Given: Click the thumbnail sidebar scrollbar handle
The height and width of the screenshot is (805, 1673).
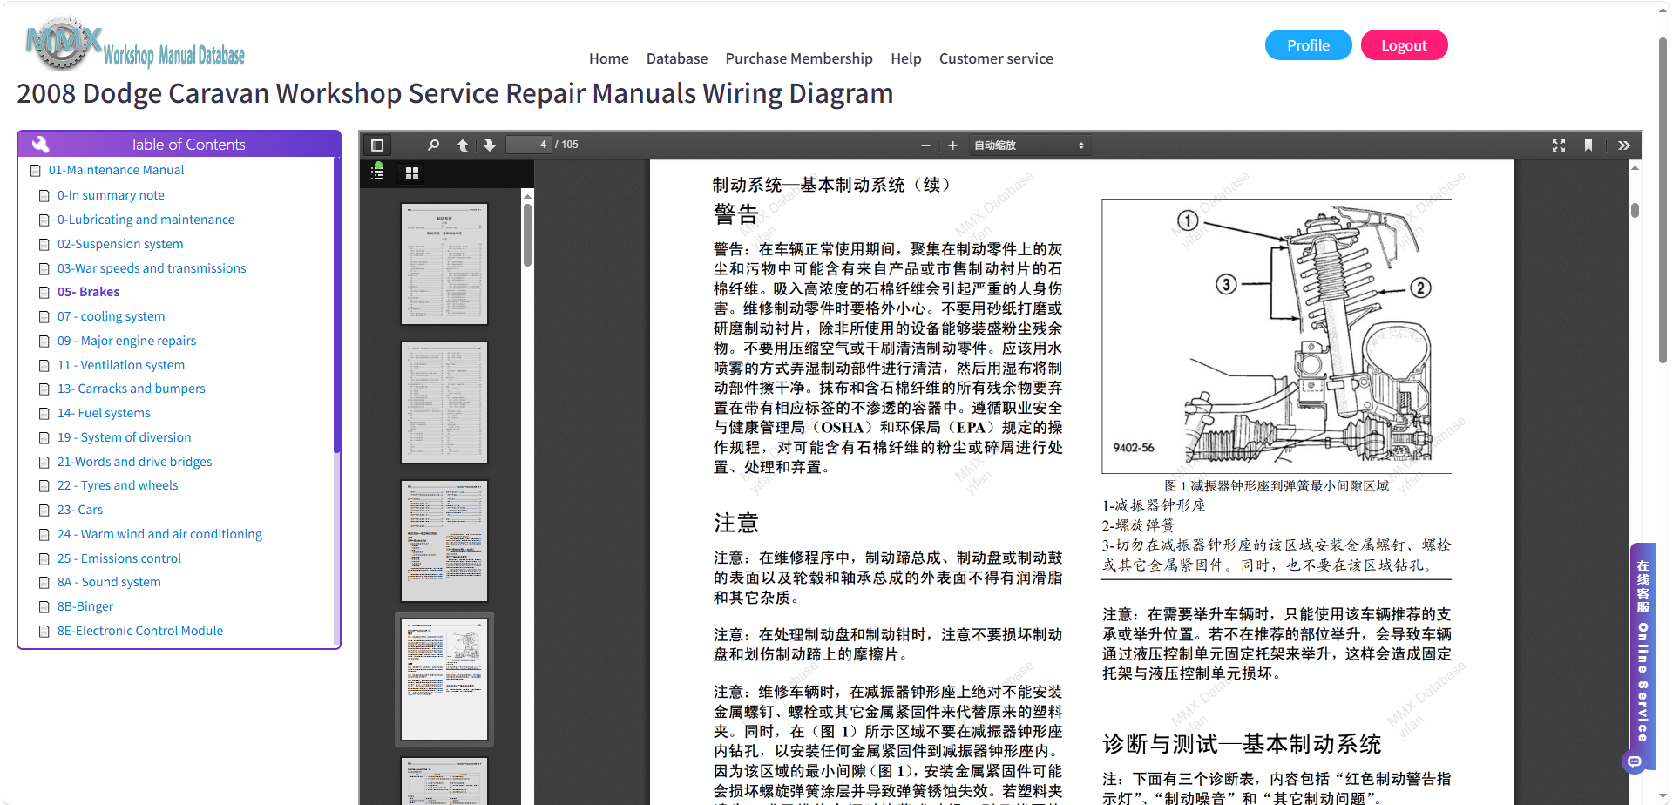Looking at the screenshot, I should 527,235.
